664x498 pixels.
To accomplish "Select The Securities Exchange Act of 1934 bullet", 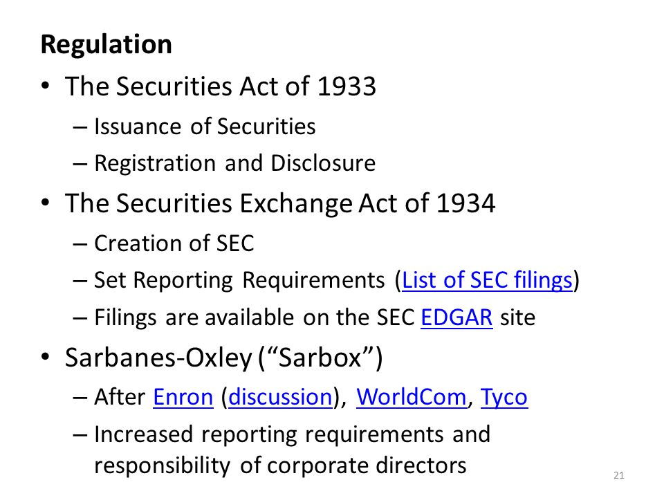I will tap(280, 203).
